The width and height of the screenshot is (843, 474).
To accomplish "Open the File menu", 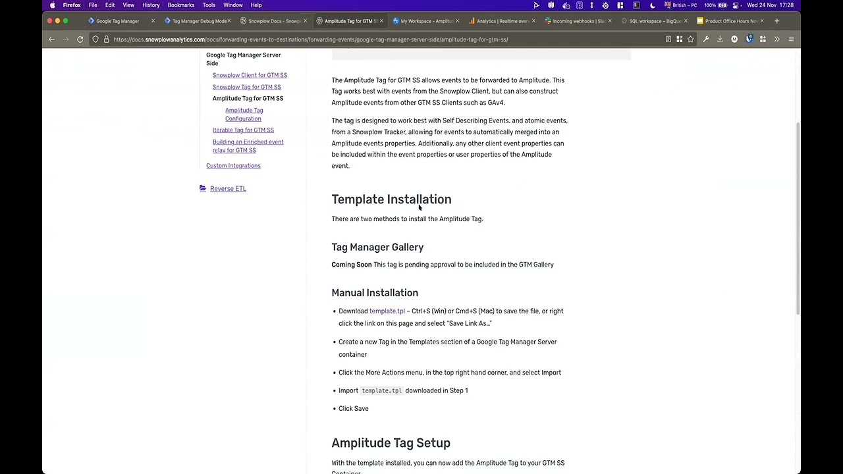I will click(x=93, y=5).
